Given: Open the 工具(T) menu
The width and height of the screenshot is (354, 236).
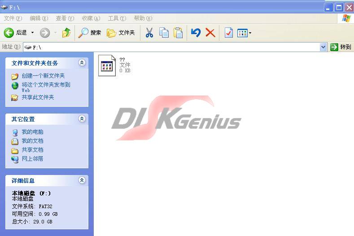Looking at the screenshot, I should 117,18.
